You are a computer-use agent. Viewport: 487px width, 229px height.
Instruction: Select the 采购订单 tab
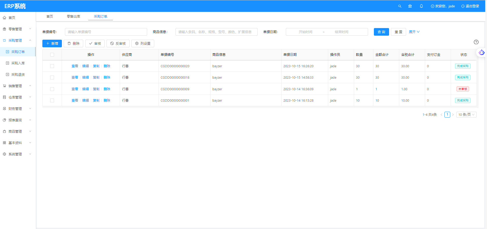tap(100, 16)
